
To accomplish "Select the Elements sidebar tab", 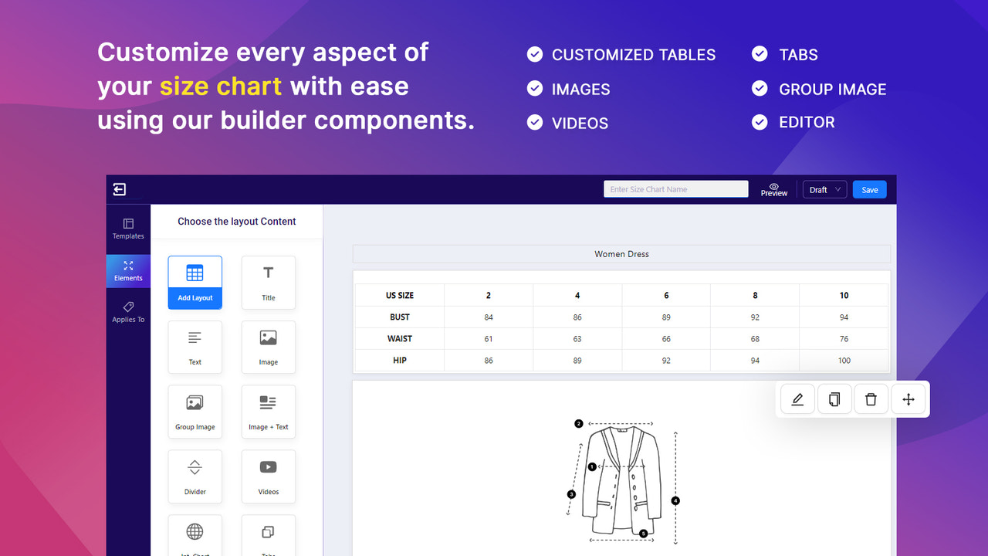I will click(128, 270).
